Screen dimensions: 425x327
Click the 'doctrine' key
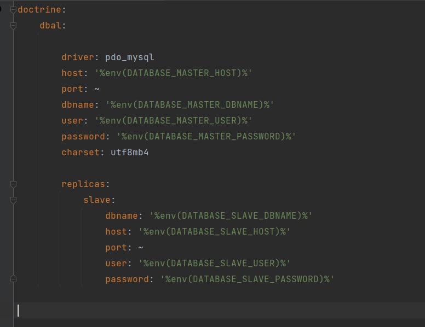[x=39, y=10]
